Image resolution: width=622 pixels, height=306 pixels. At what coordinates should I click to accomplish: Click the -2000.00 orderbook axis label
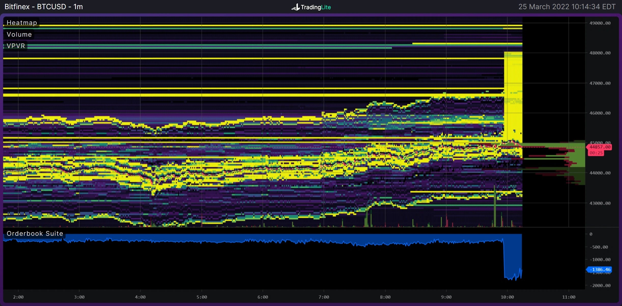pyautogui.click(x=600, y=286)
